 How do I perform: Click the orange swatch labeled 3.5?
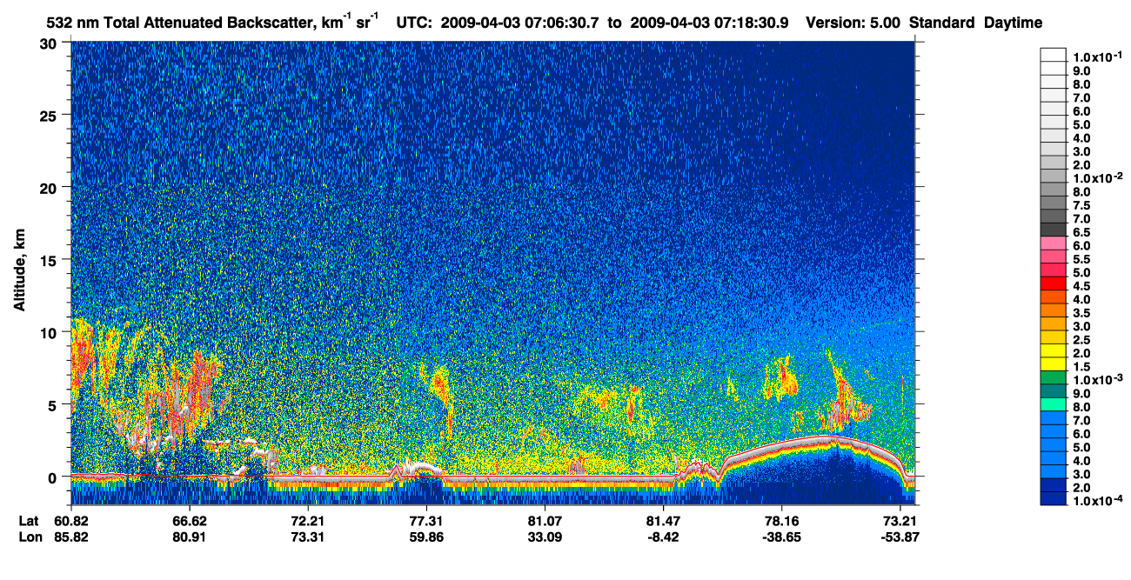coord(1054,311)
